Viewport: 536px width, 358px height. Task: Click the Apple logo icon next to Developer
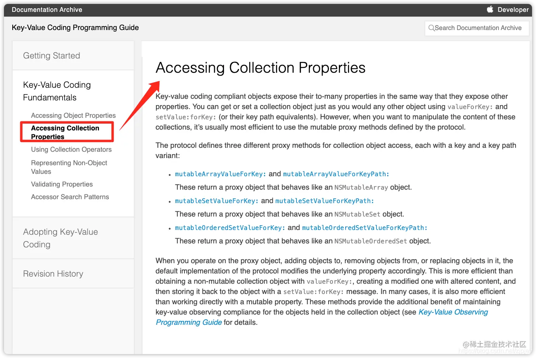pyautogui.click(x=490, y=9)
